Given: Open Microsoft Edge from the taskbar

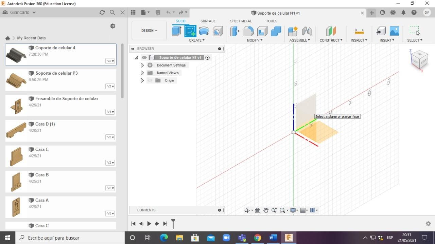Looking at the screenshot, I should (x=164, y=238).
